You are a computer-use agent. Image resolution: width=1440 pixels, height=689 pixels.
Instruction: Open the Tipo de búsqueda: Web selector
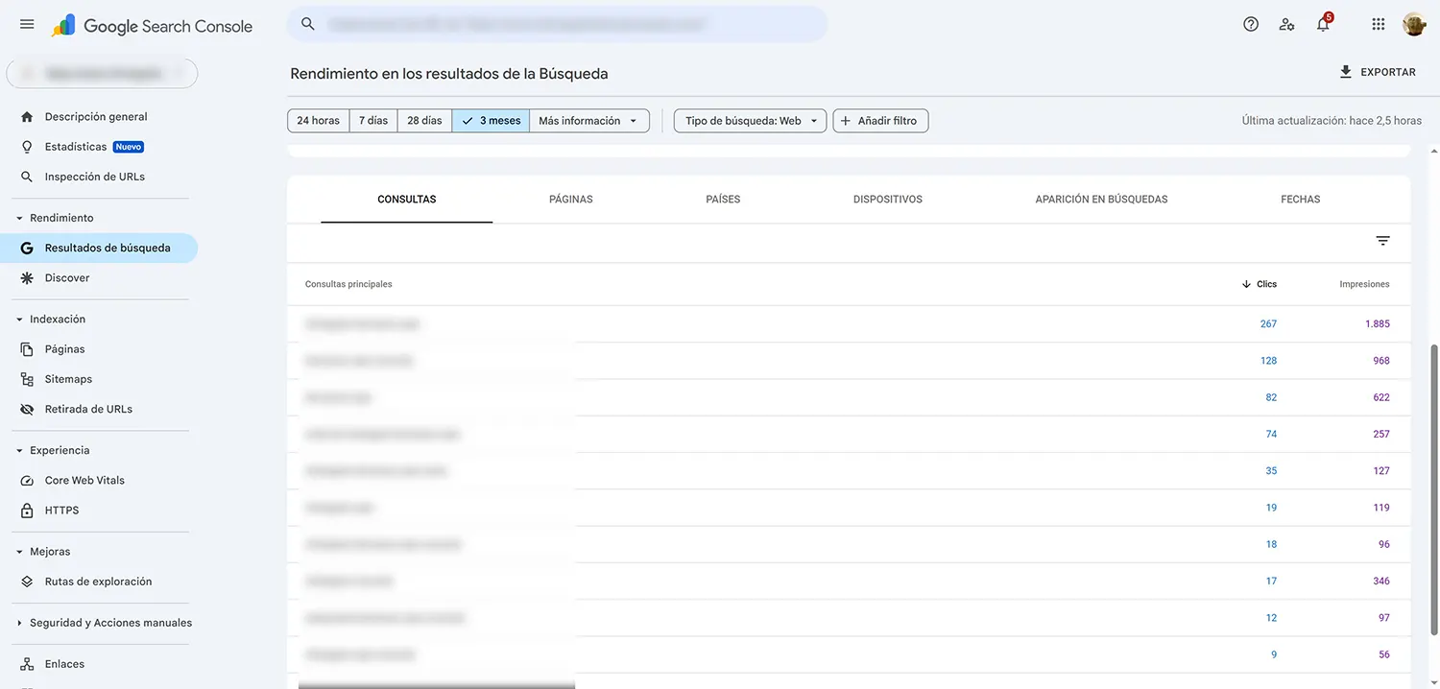click(x=749, y=120)
